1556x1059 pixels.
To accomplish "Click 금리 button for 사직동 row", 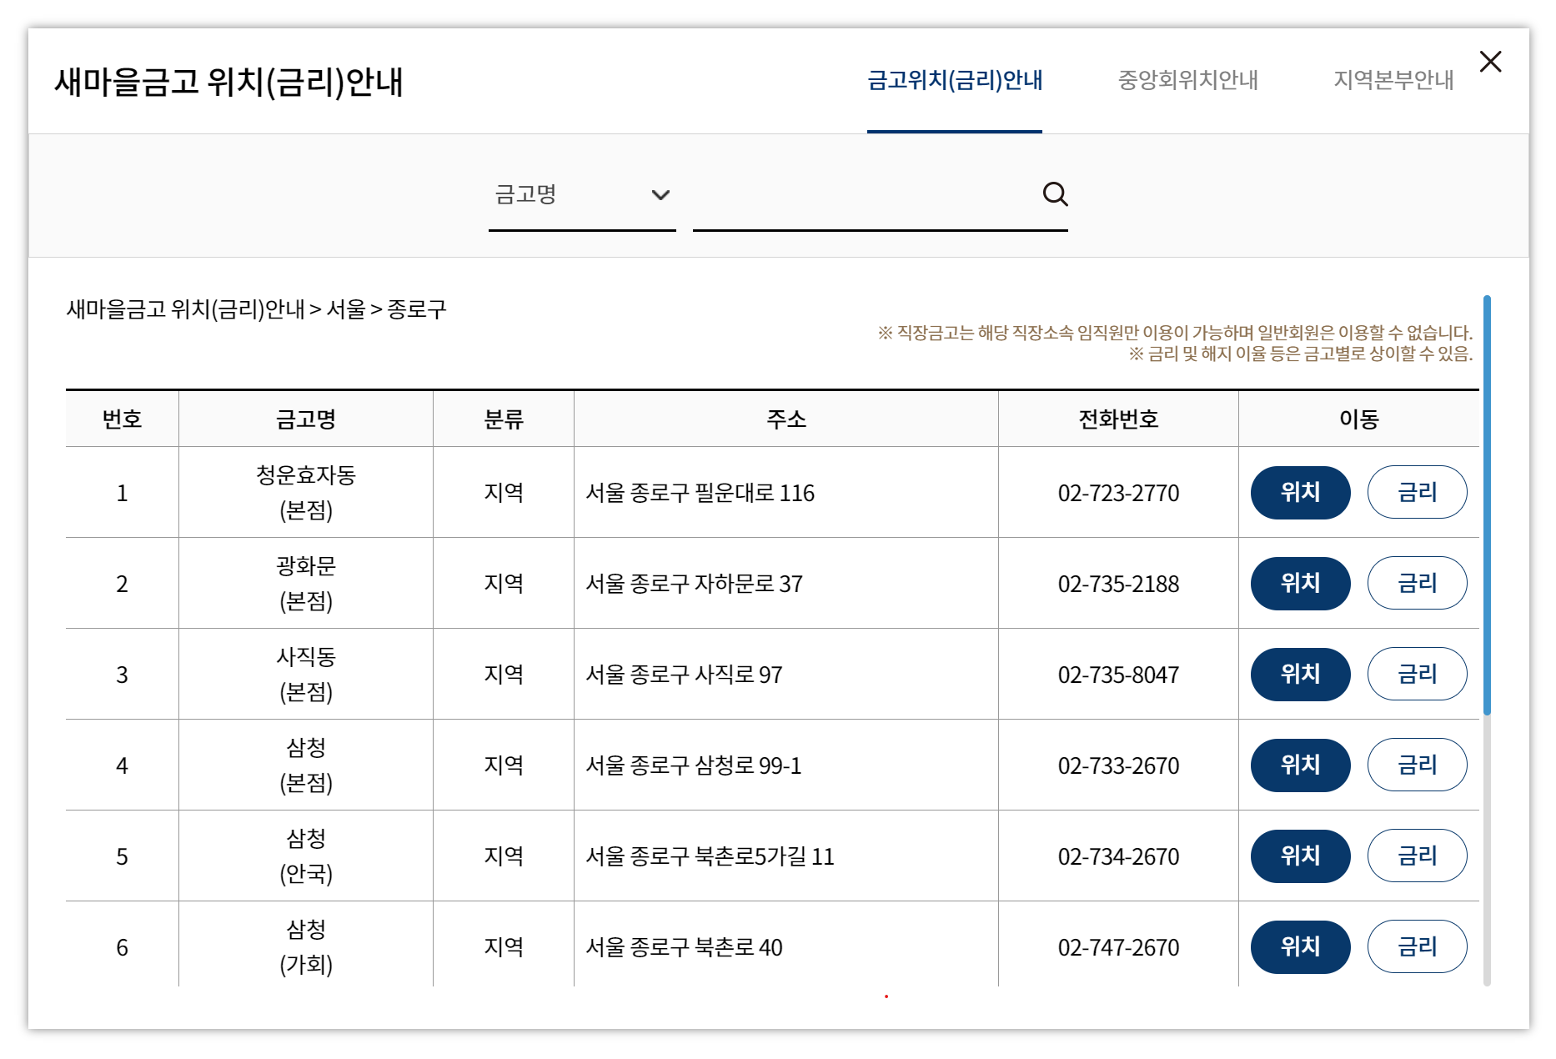I will [x=1417, y=675].
